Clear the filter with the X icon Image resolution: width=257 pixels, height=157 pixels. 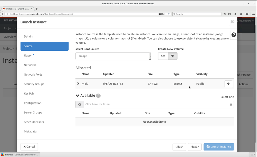231,105
